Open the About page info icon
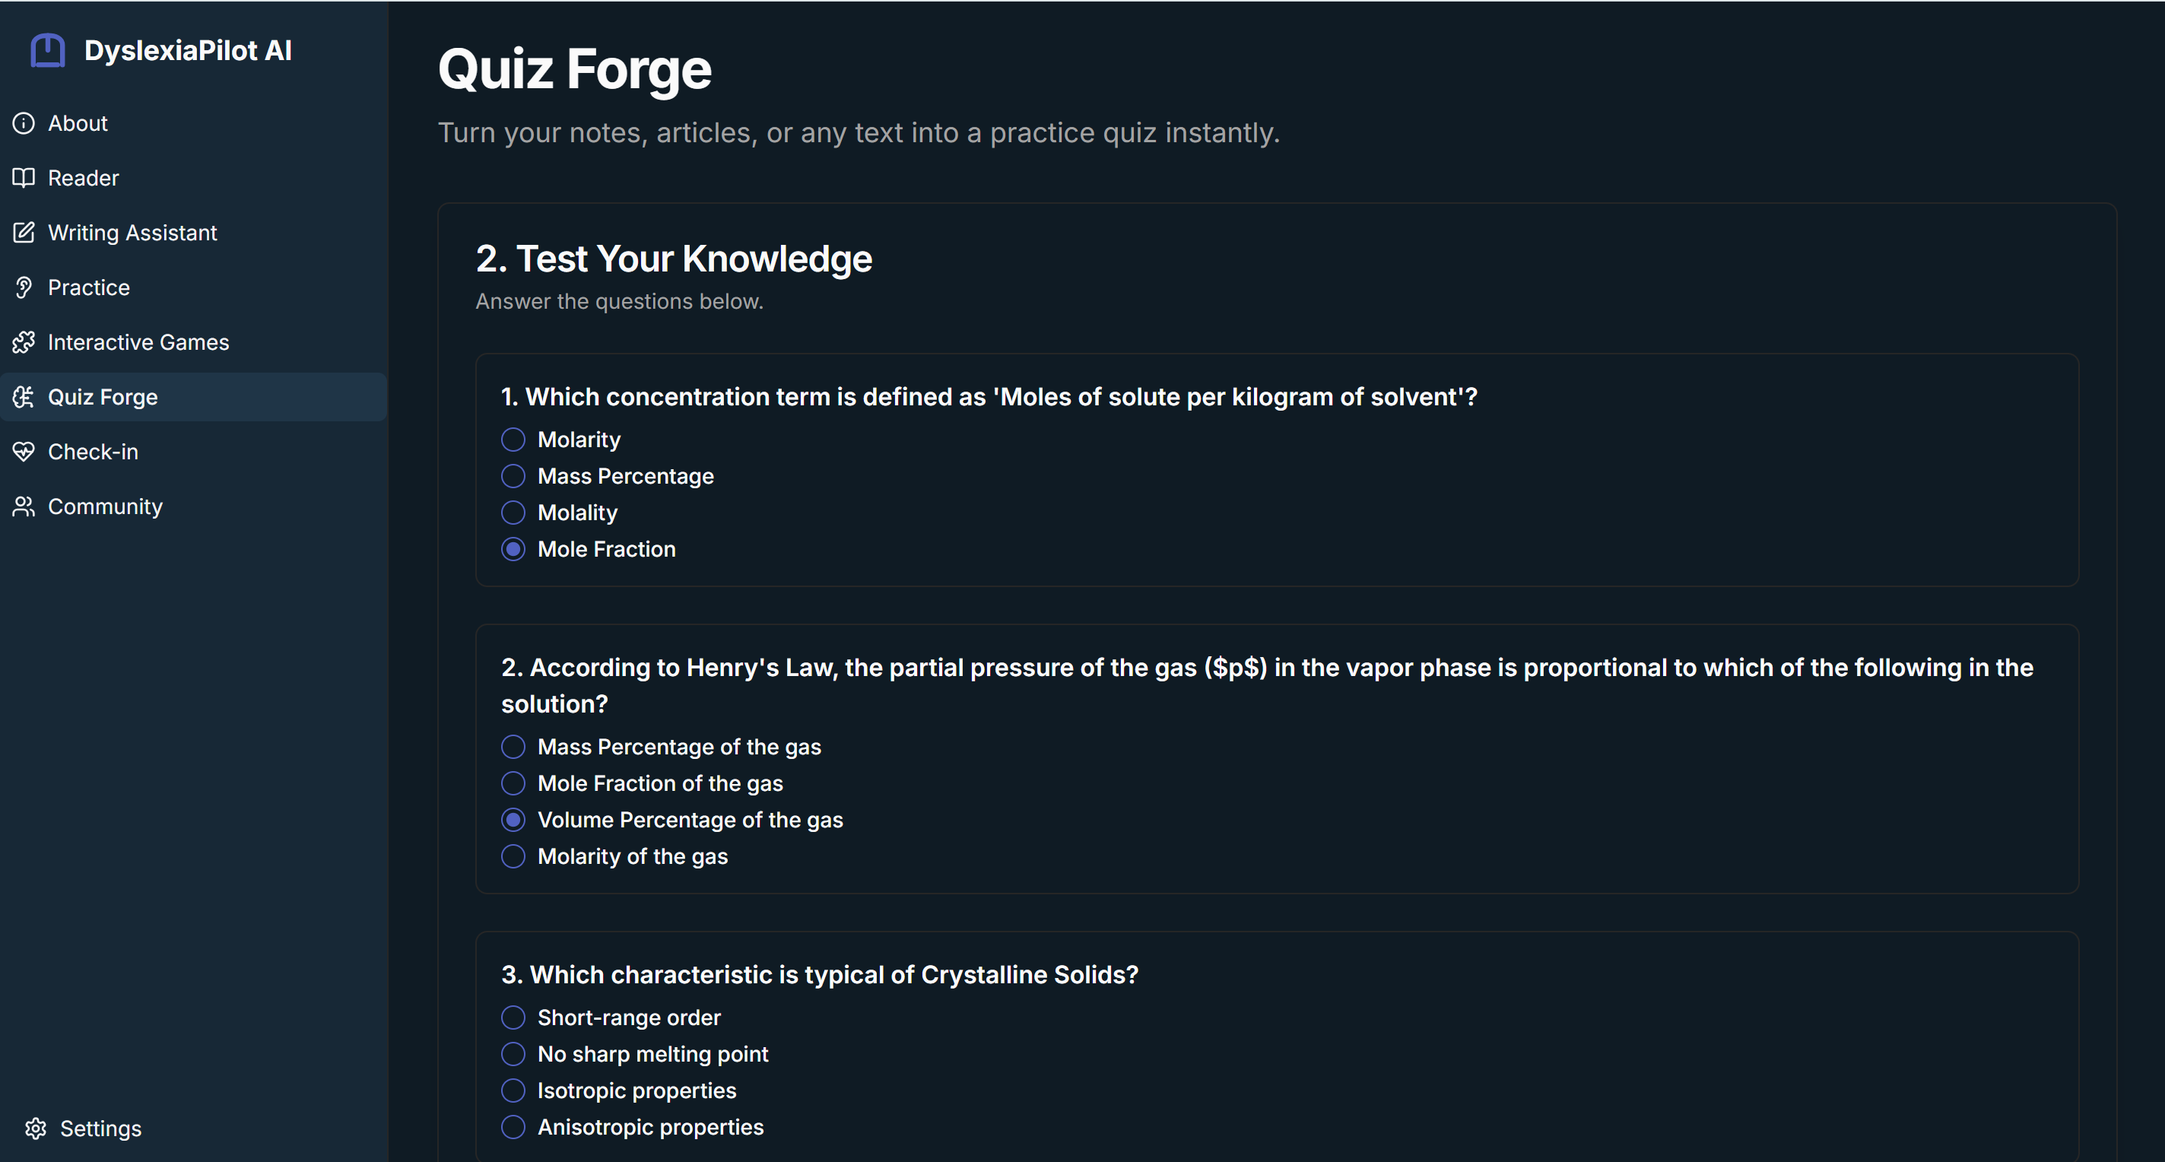Viewport: 2165px width, 1162px height. (x=24, y=123)
